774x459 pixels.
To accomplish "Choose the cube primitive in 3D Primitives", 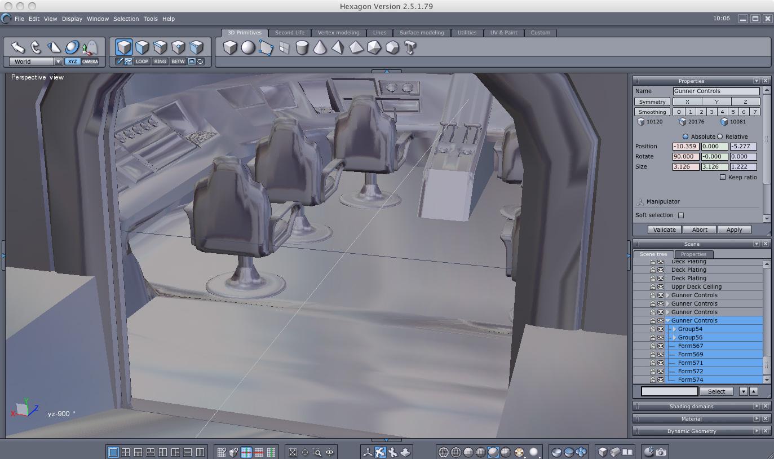I will pos(230,48).
